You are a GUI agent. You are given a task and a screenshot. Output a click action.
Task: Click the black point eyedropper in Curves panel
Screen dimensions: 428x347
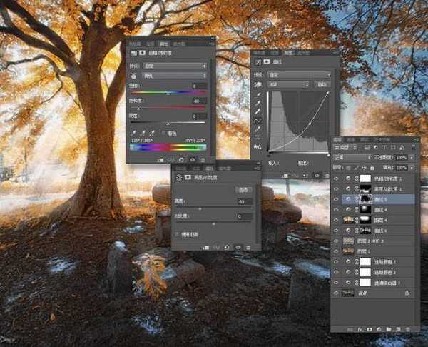coord(258,93)
